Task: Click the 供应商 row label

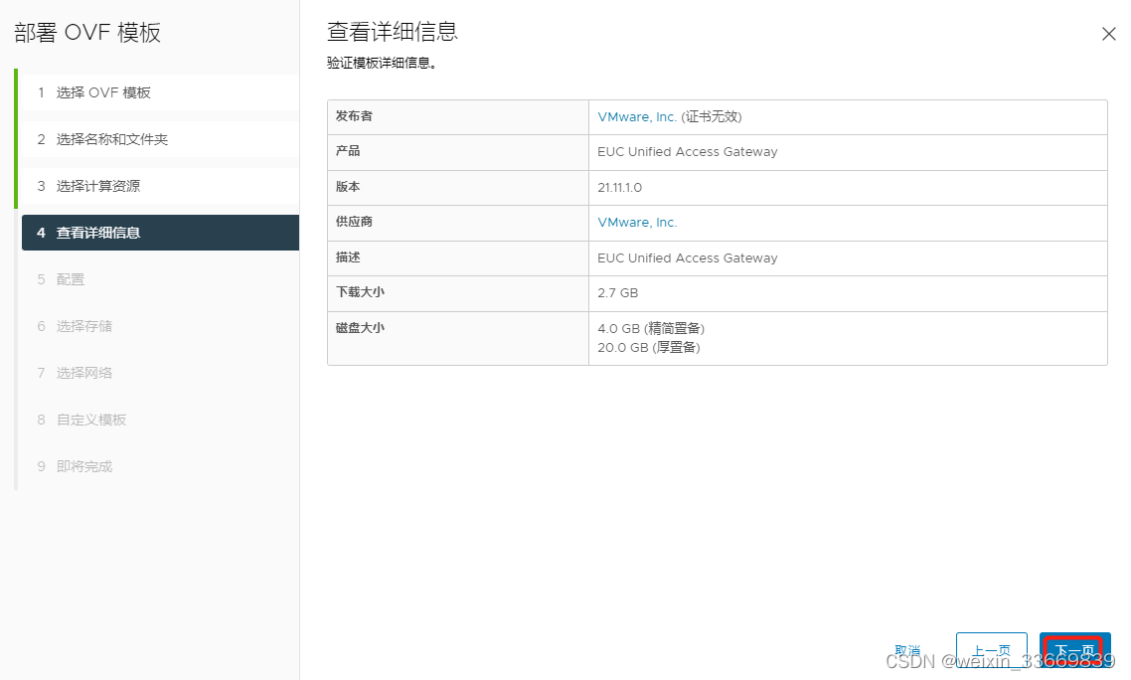Action: 354,222
